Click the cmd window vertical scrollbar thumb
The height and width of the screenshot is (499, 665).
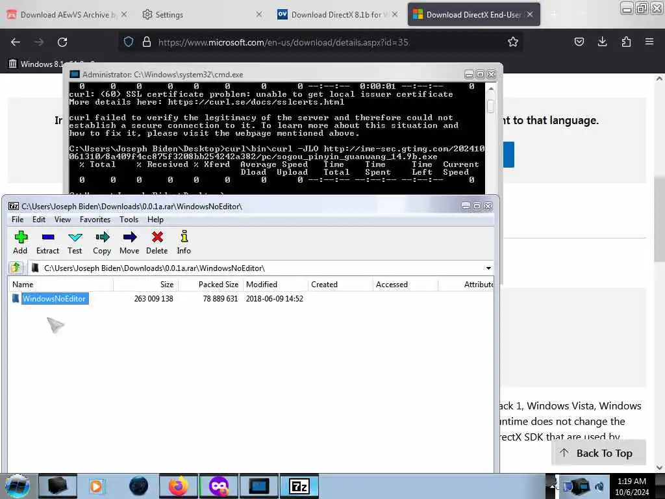click(491, 107)
